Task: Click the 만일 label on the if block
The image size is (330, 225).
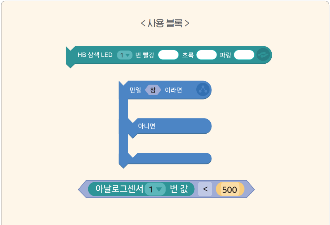Action: (x=135, y=90)
